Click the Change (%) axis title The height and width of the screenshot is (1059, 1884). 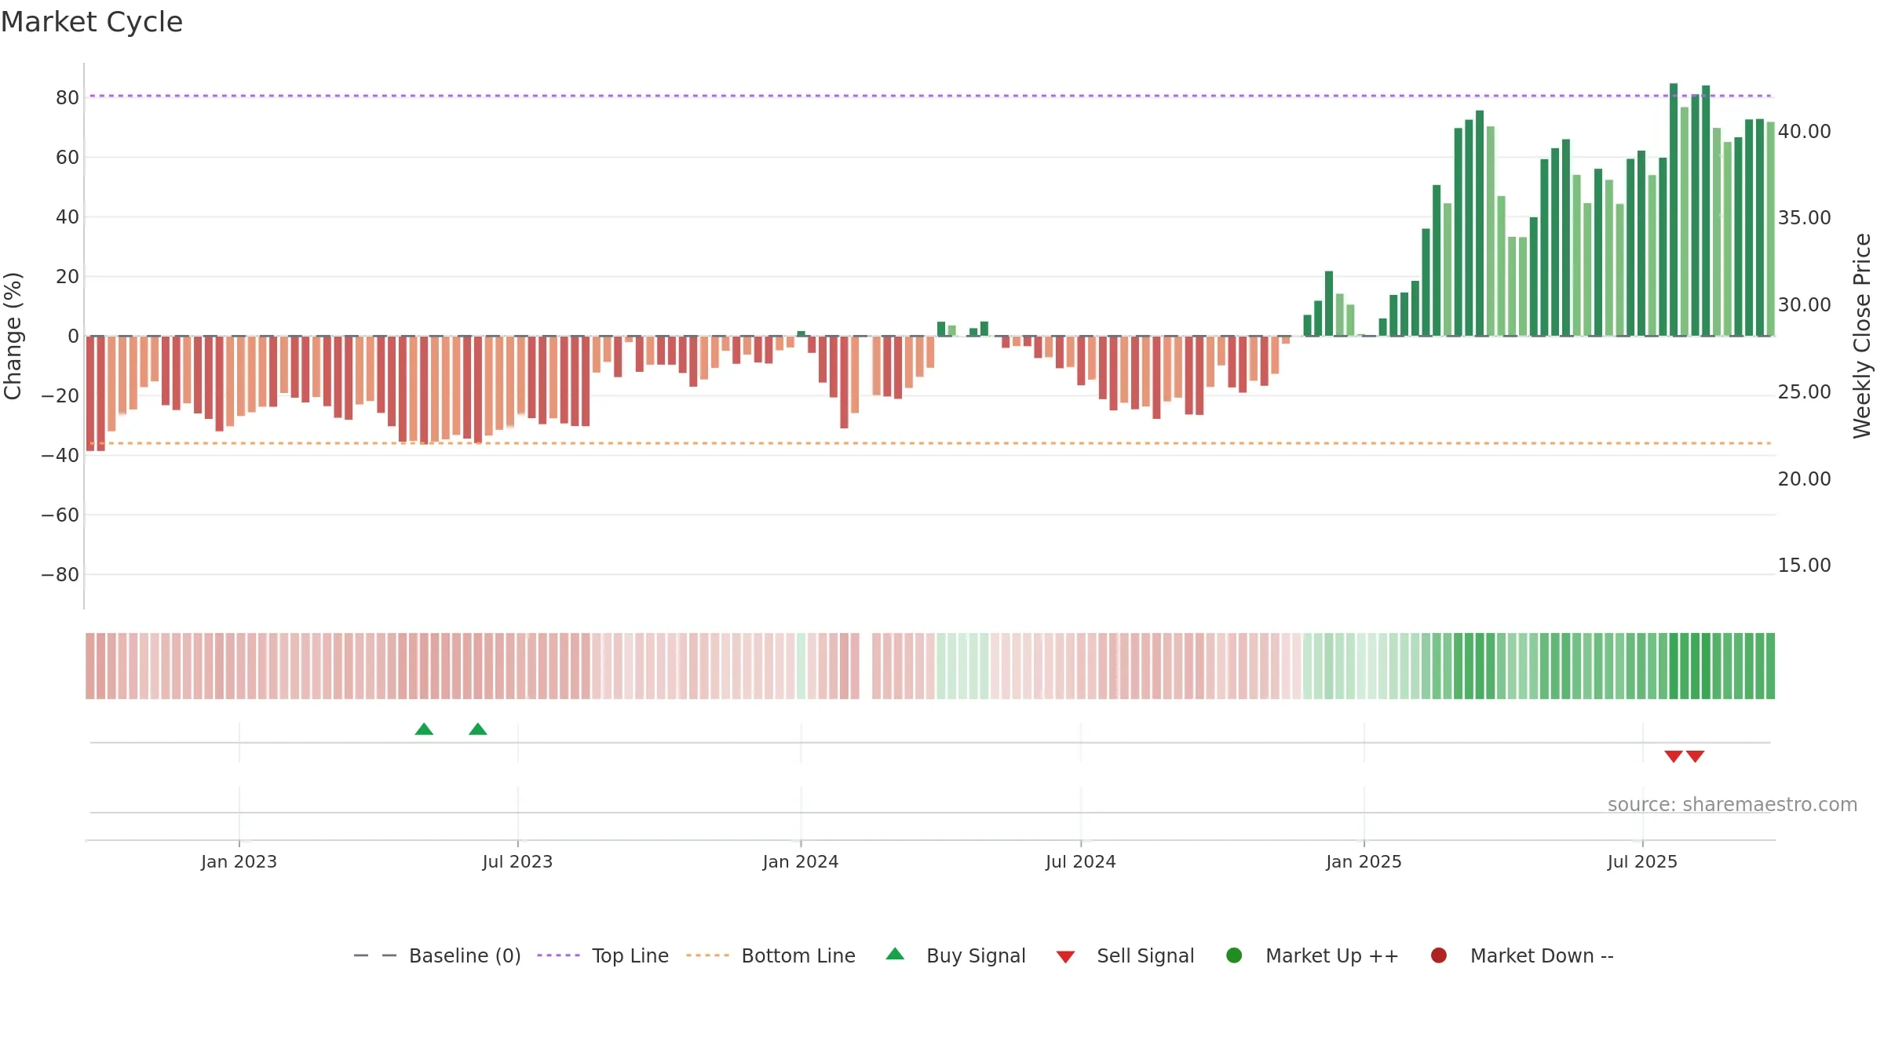pos(13,336)
